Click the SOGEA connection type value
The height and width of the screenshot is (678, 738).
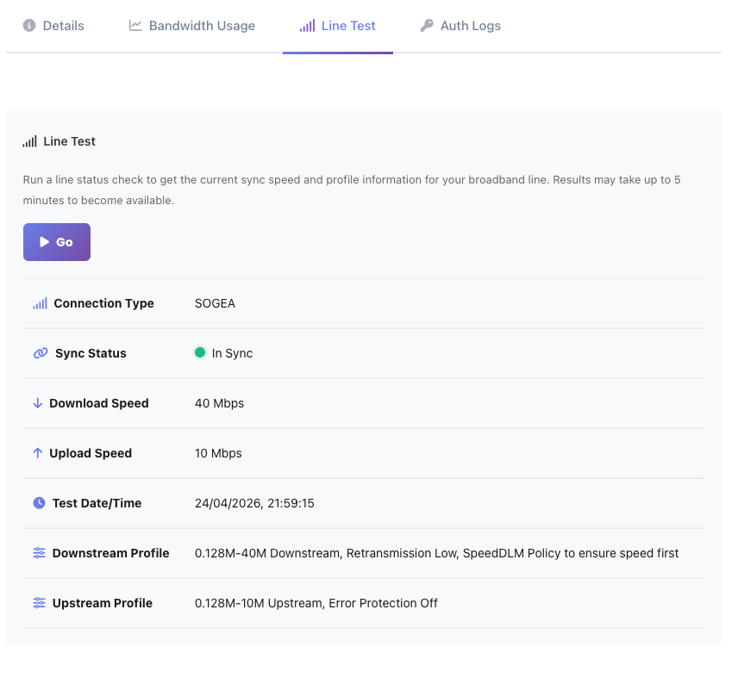click(215, 304)
